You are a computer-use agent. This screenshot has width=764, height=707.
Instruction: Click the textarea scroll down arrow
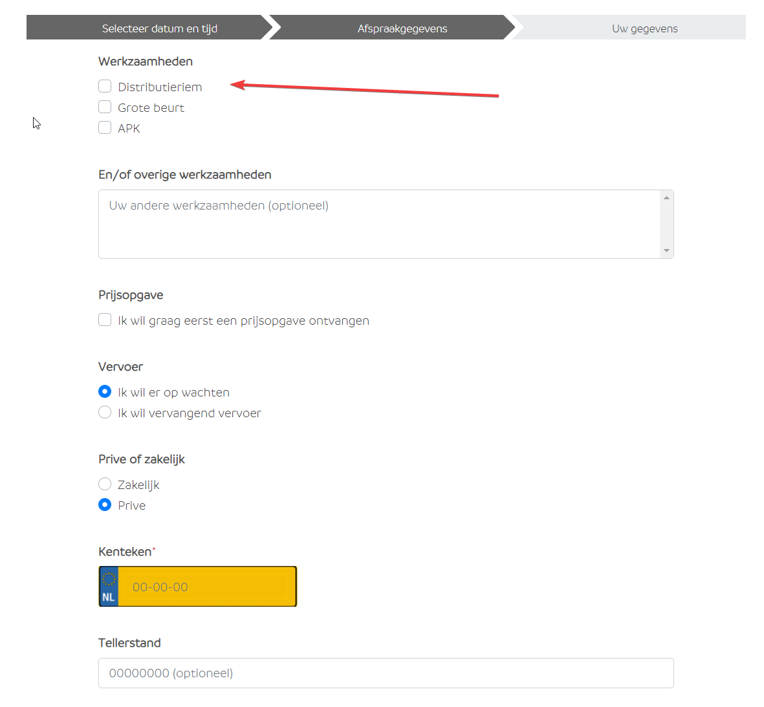(x=666, y=251)
